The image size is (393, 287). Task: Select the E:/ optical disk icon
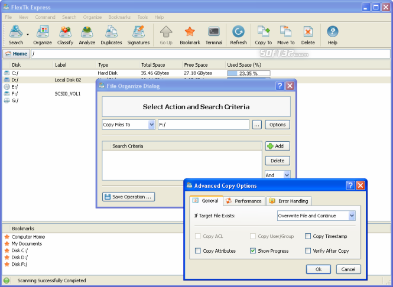7,87
